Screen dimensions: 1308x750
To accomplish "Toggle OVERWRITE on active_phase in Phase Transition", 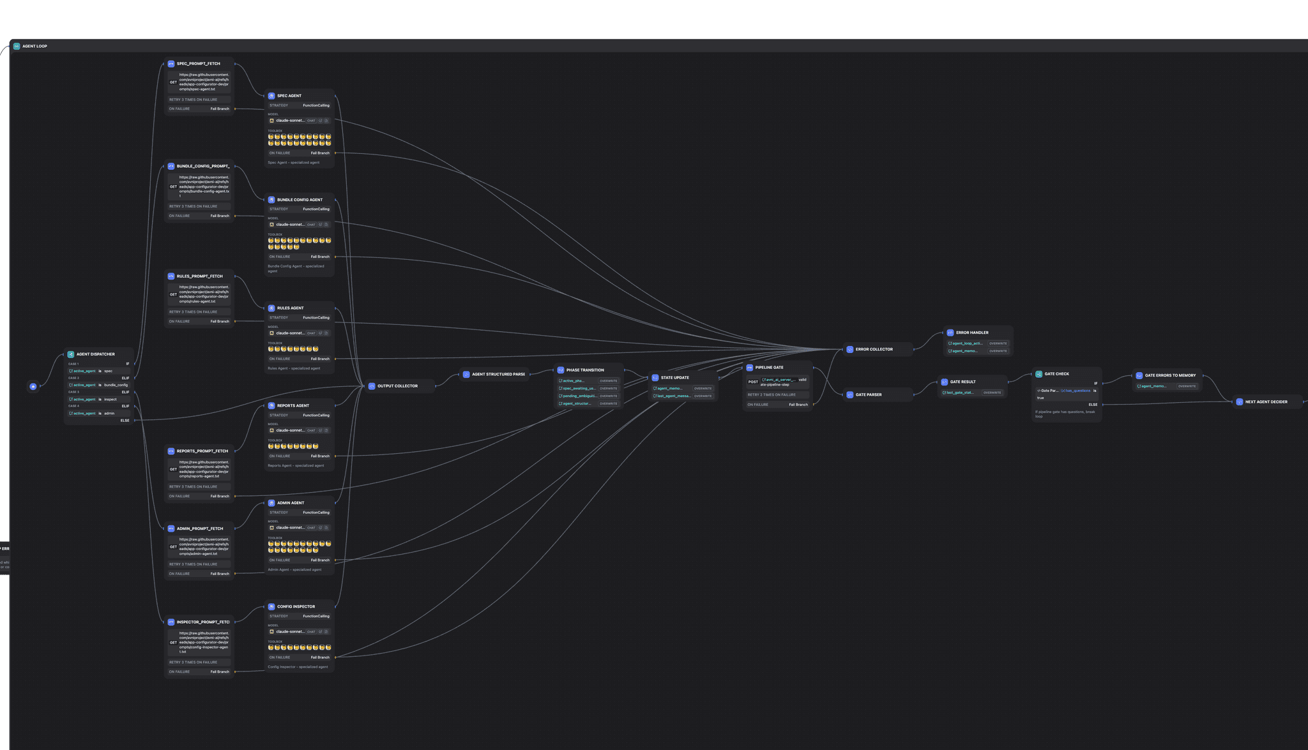I will click(x=607, y=380).
